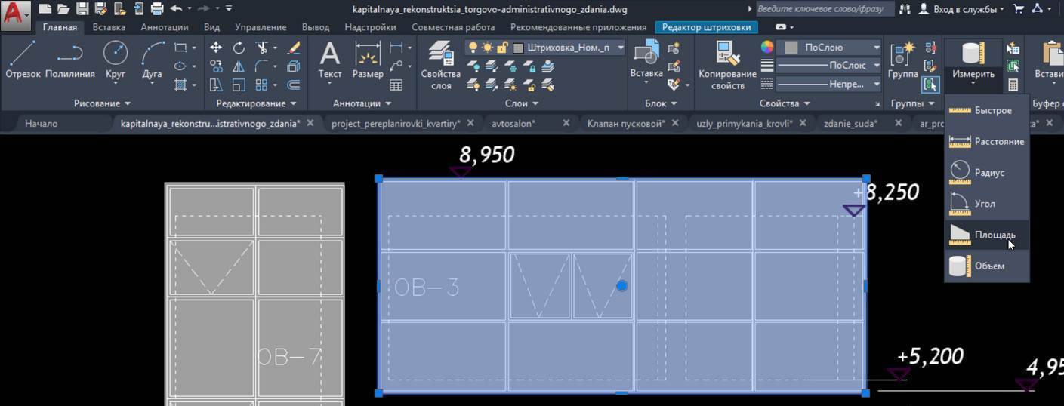Toggle the layer lock padlock icon
This screenshot has height=406, width=1064.
tap(503, 48)
